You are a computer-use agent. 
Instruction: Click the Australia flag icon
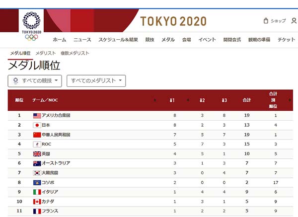[37, 163]
